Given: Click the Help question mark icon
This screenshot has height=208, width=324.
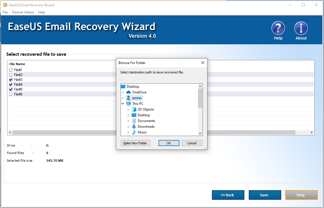Looking at the screenshot, I should [x=278, y=28].
